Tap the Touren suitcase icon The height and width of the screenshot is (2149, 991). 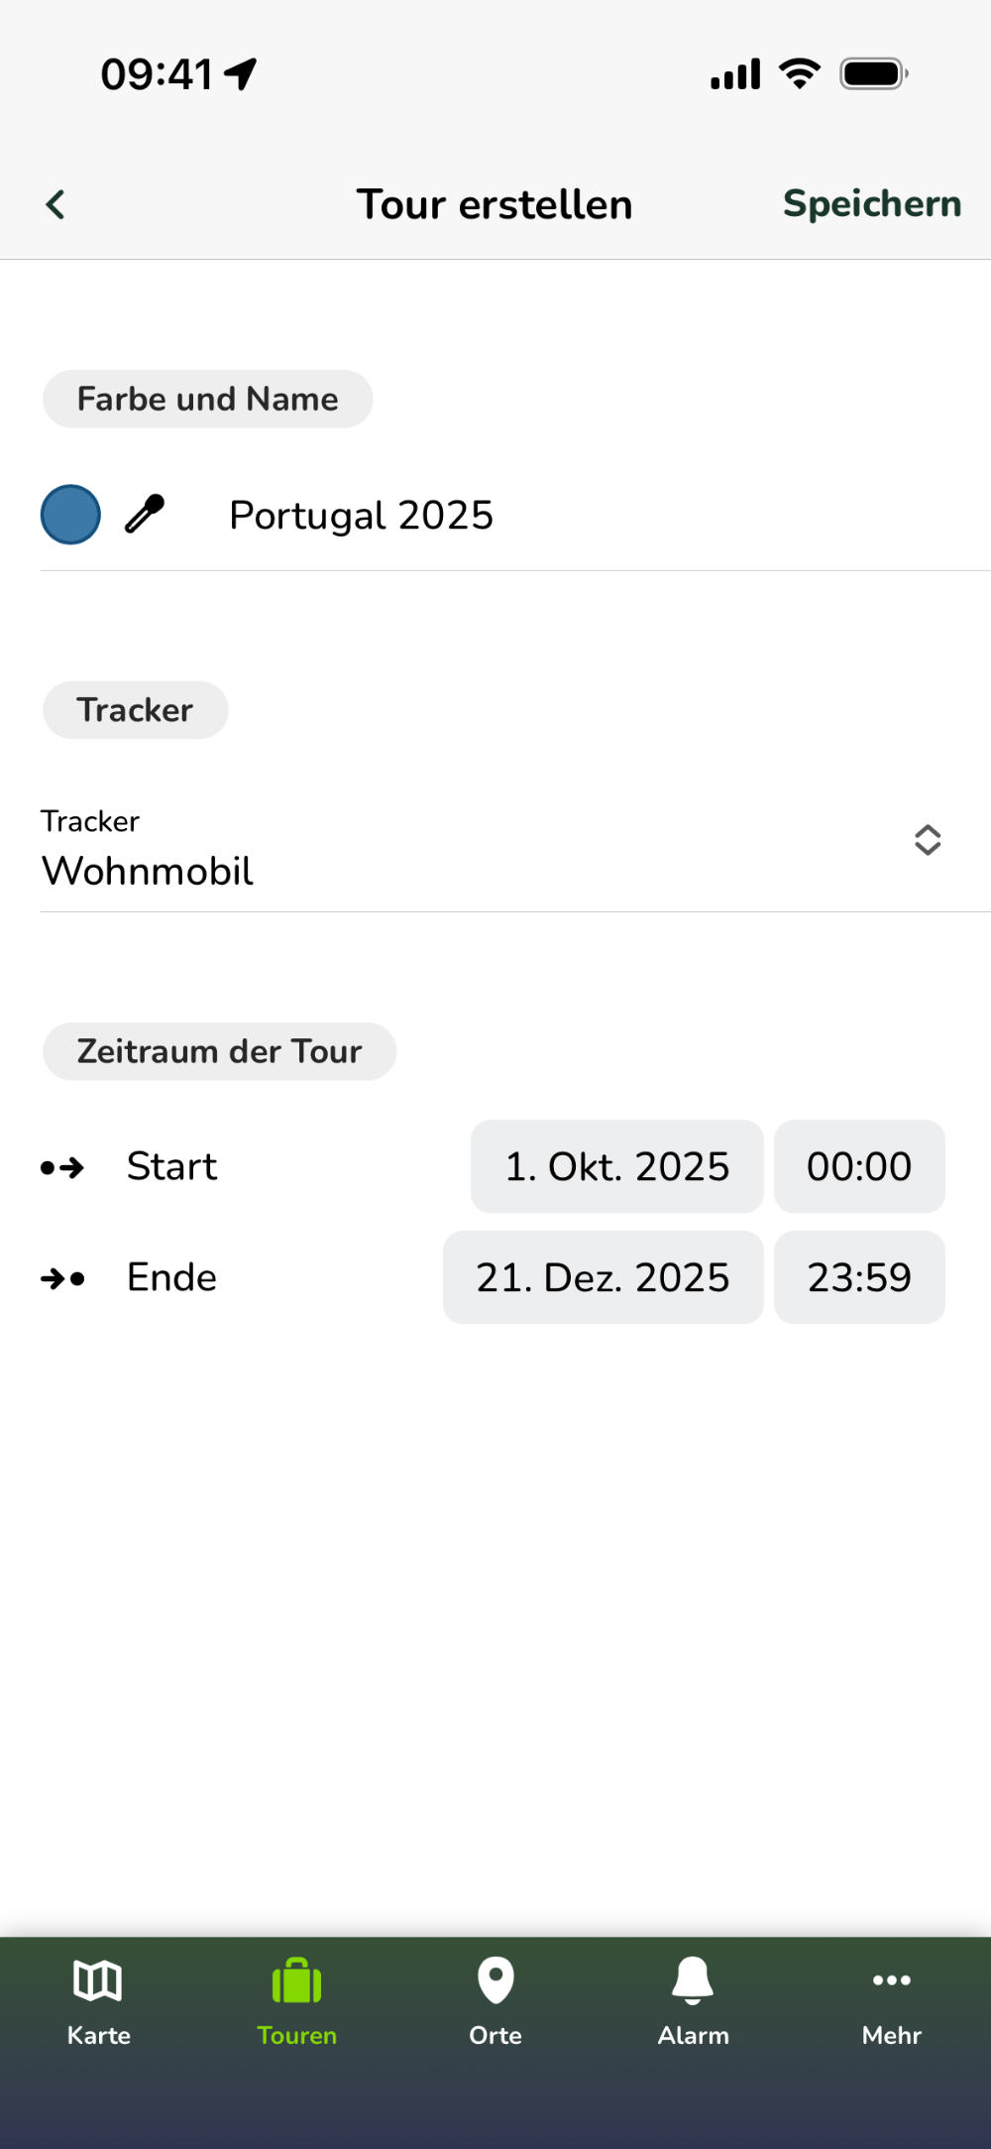click(x=296, y=1980)
